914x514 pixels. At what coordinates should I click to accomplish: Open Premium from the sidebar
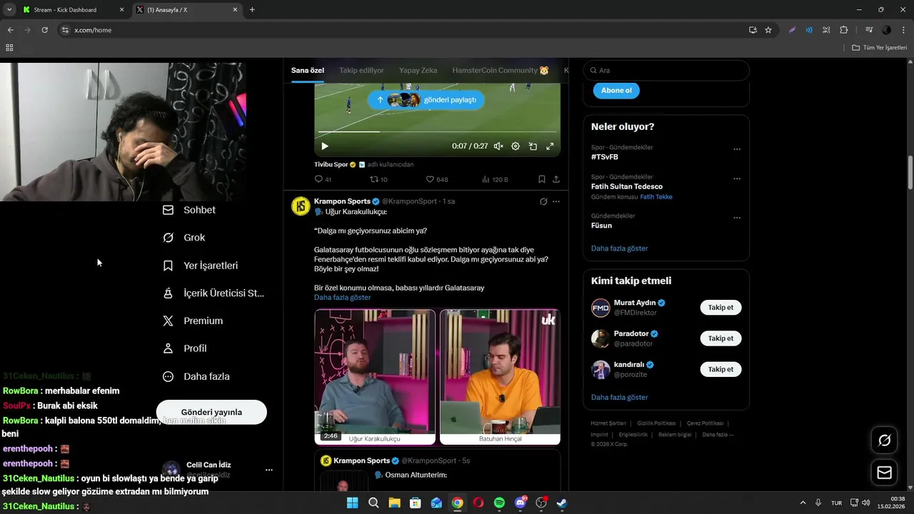coord(193,321)
